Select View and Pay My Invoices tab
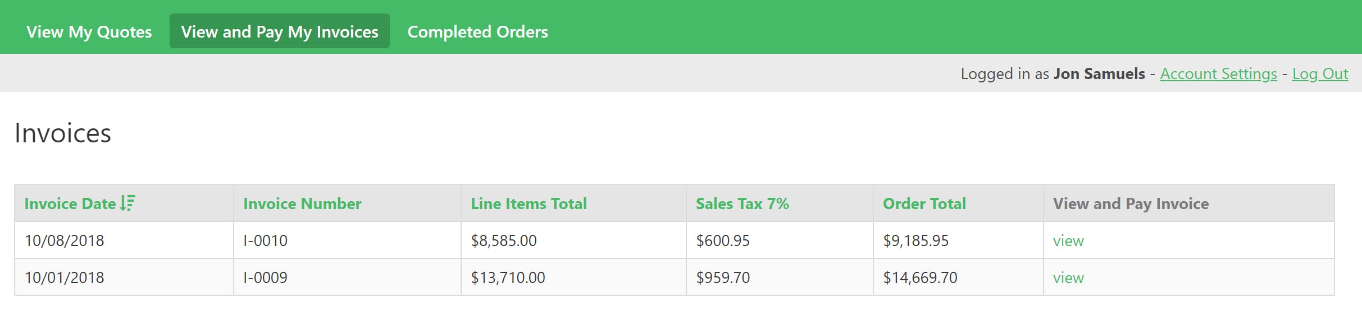This screenshot has height=329, width=1362. [x=280, y=31]
